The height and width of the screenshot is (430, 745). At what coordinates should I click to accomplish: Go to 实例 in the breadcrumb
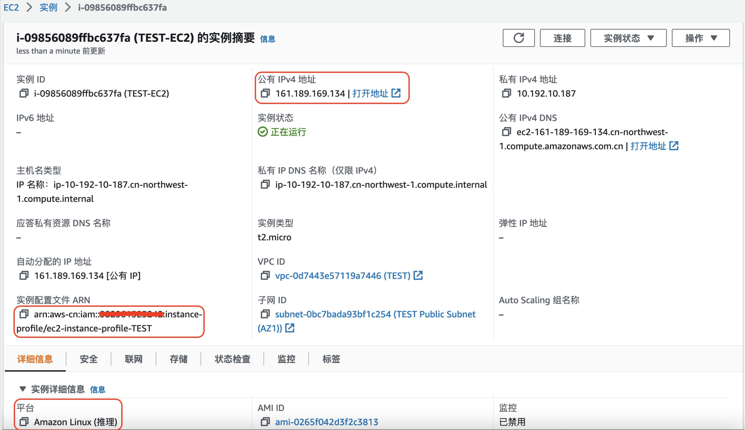[x=48, y=7]
